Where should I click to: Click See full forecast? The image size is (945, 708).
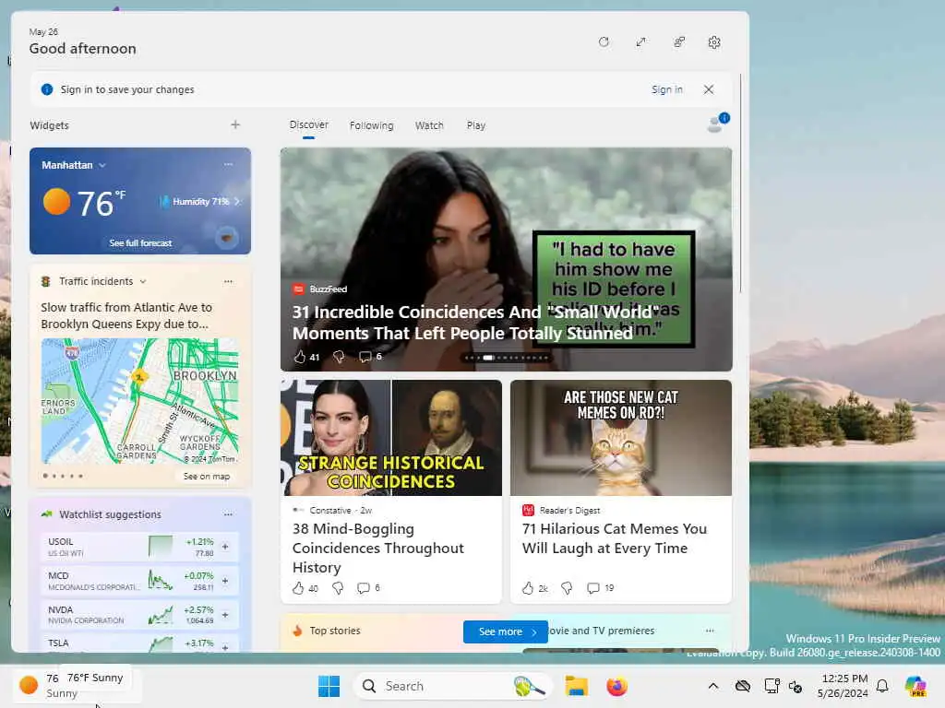140,243
